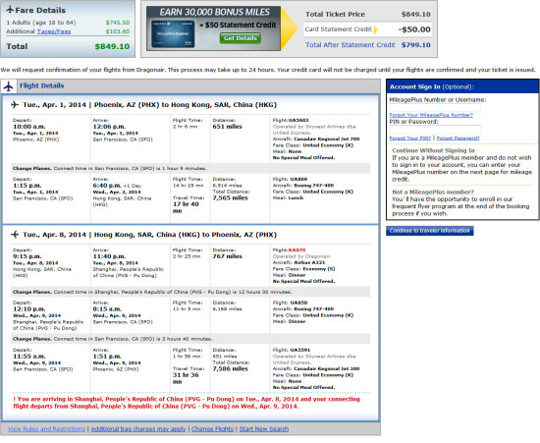Click the outbound flight plane icon by Apr. 1

point(15,104)
